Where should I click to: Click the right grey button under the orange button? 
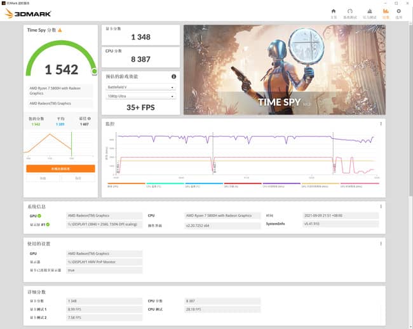point(78,178)
